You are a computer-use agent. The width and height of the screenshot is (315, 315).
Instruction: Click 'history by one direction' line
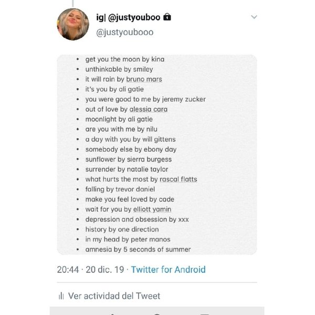pyautogui.click(x=122, y=229)
